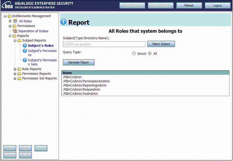Viewport: 233px width, 161px height.
Task: Select the /RBACAdmin result row
Action: 145,77
